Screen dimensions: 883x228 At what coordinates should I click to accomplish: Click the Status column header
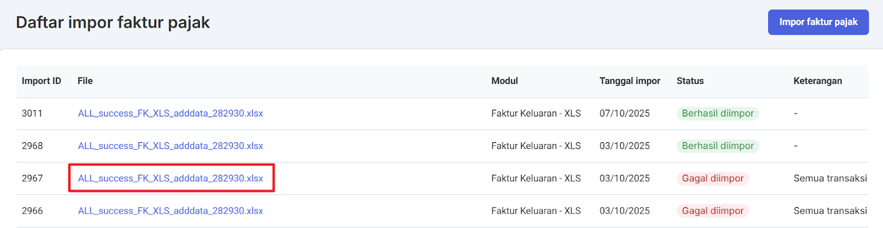(690, 81)
